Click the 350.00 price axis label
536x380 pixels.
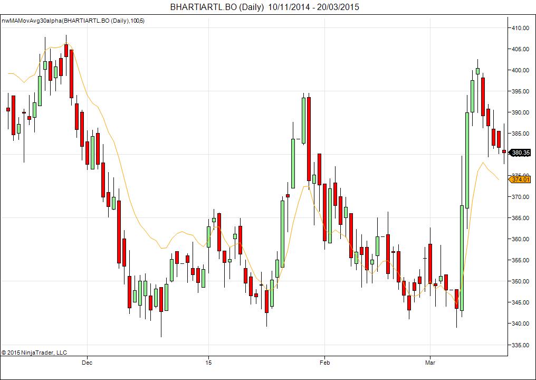click(x=521, y=281)
